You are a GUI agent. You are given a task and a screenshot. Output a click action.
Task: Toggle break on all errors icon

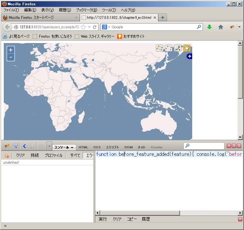pyautogui.click(x=7, y=156)
